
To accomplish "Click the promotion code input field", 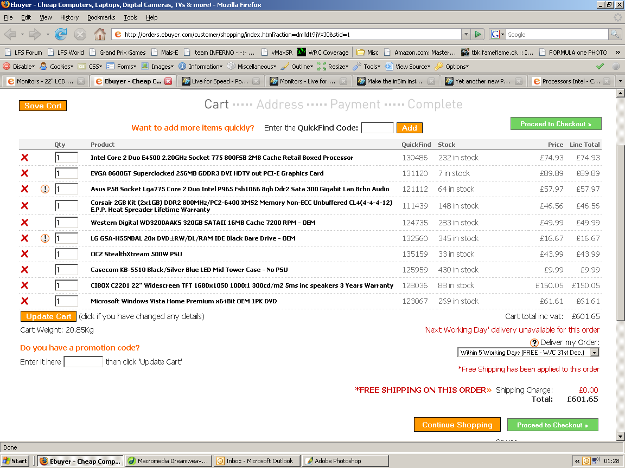I will tap(84, 362).
